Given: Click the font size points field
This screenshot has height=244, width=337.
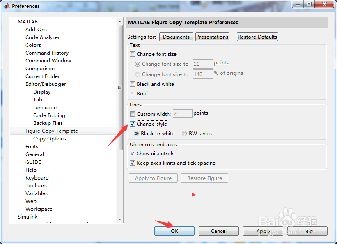Looking at the screenshot, I should [203, 64].
